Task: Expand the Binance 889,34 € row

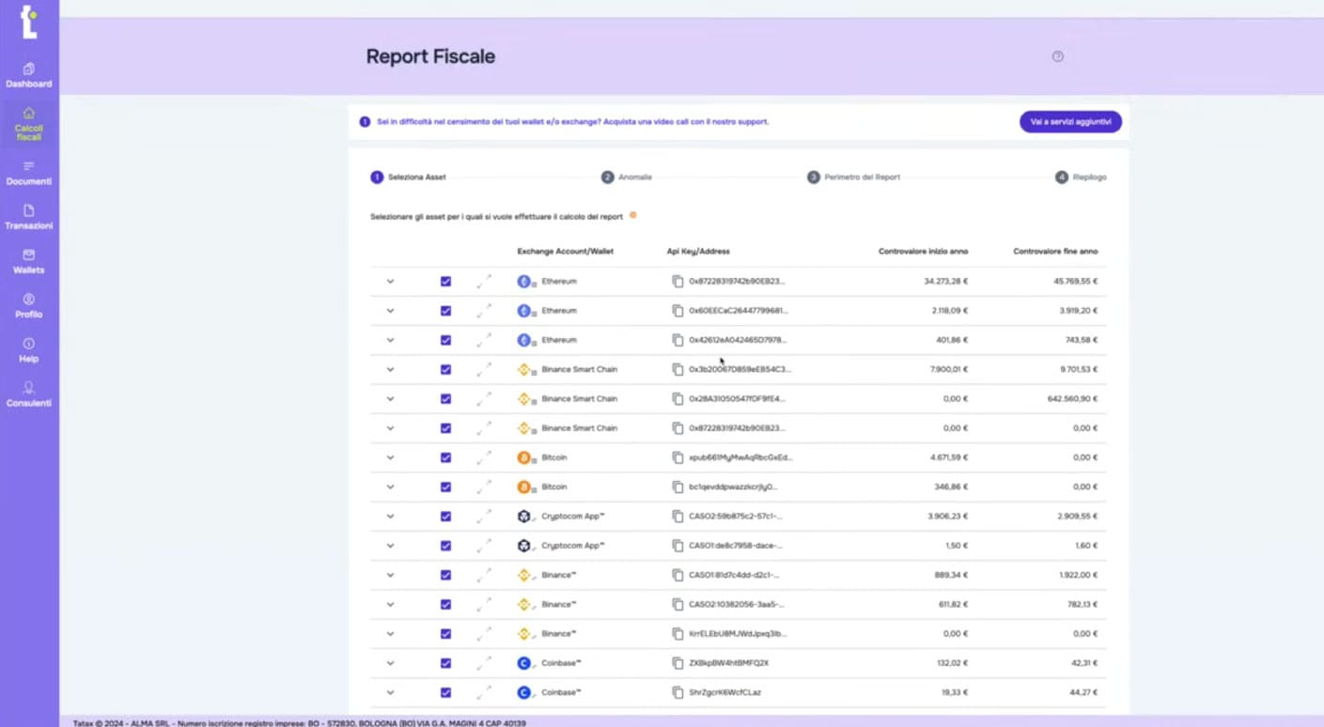Action: (390, 575)
